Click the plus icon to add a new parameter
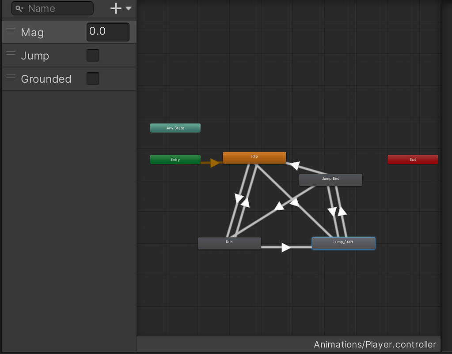This screenshot has height=354, width=452. pyautogui.click(x=115, y=8)
